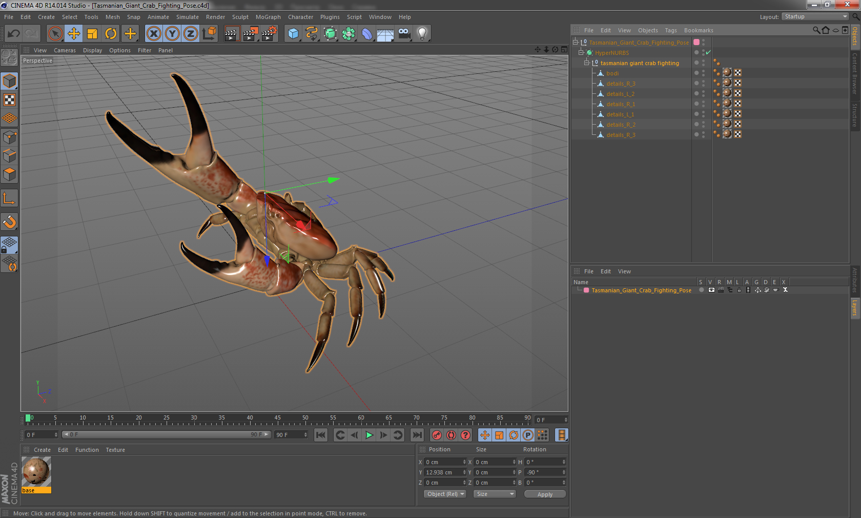This screenshot has width=861, height=518.
Task: Step the Rotation P value spinner
Action: (564, 472)
